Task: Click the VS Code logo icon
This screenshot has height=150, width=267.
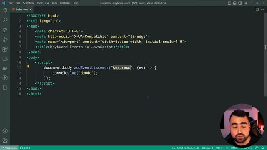Action: 3,3
